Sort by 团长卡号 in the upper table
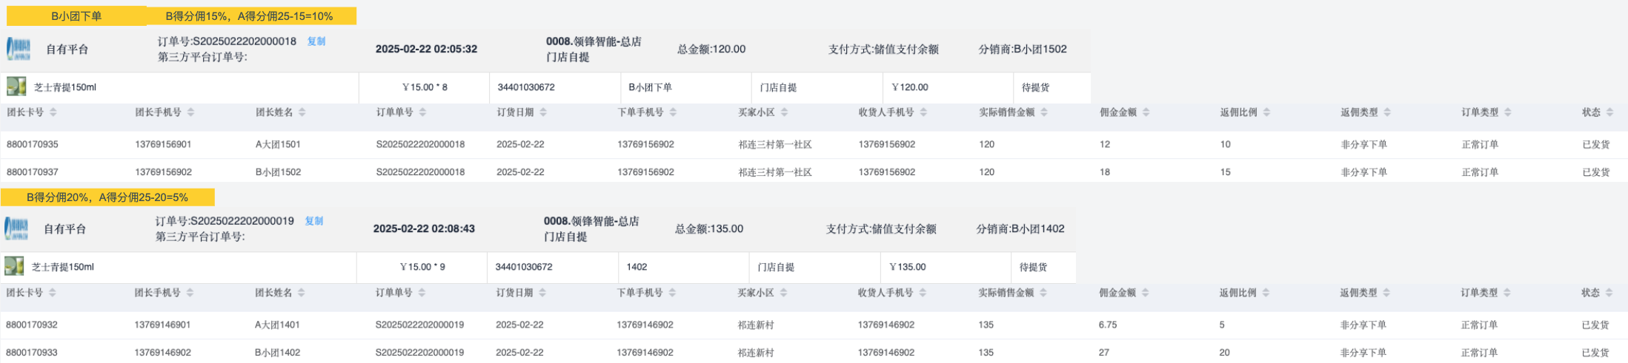Screen dimensions: 1628x363 tap(53, 112)
